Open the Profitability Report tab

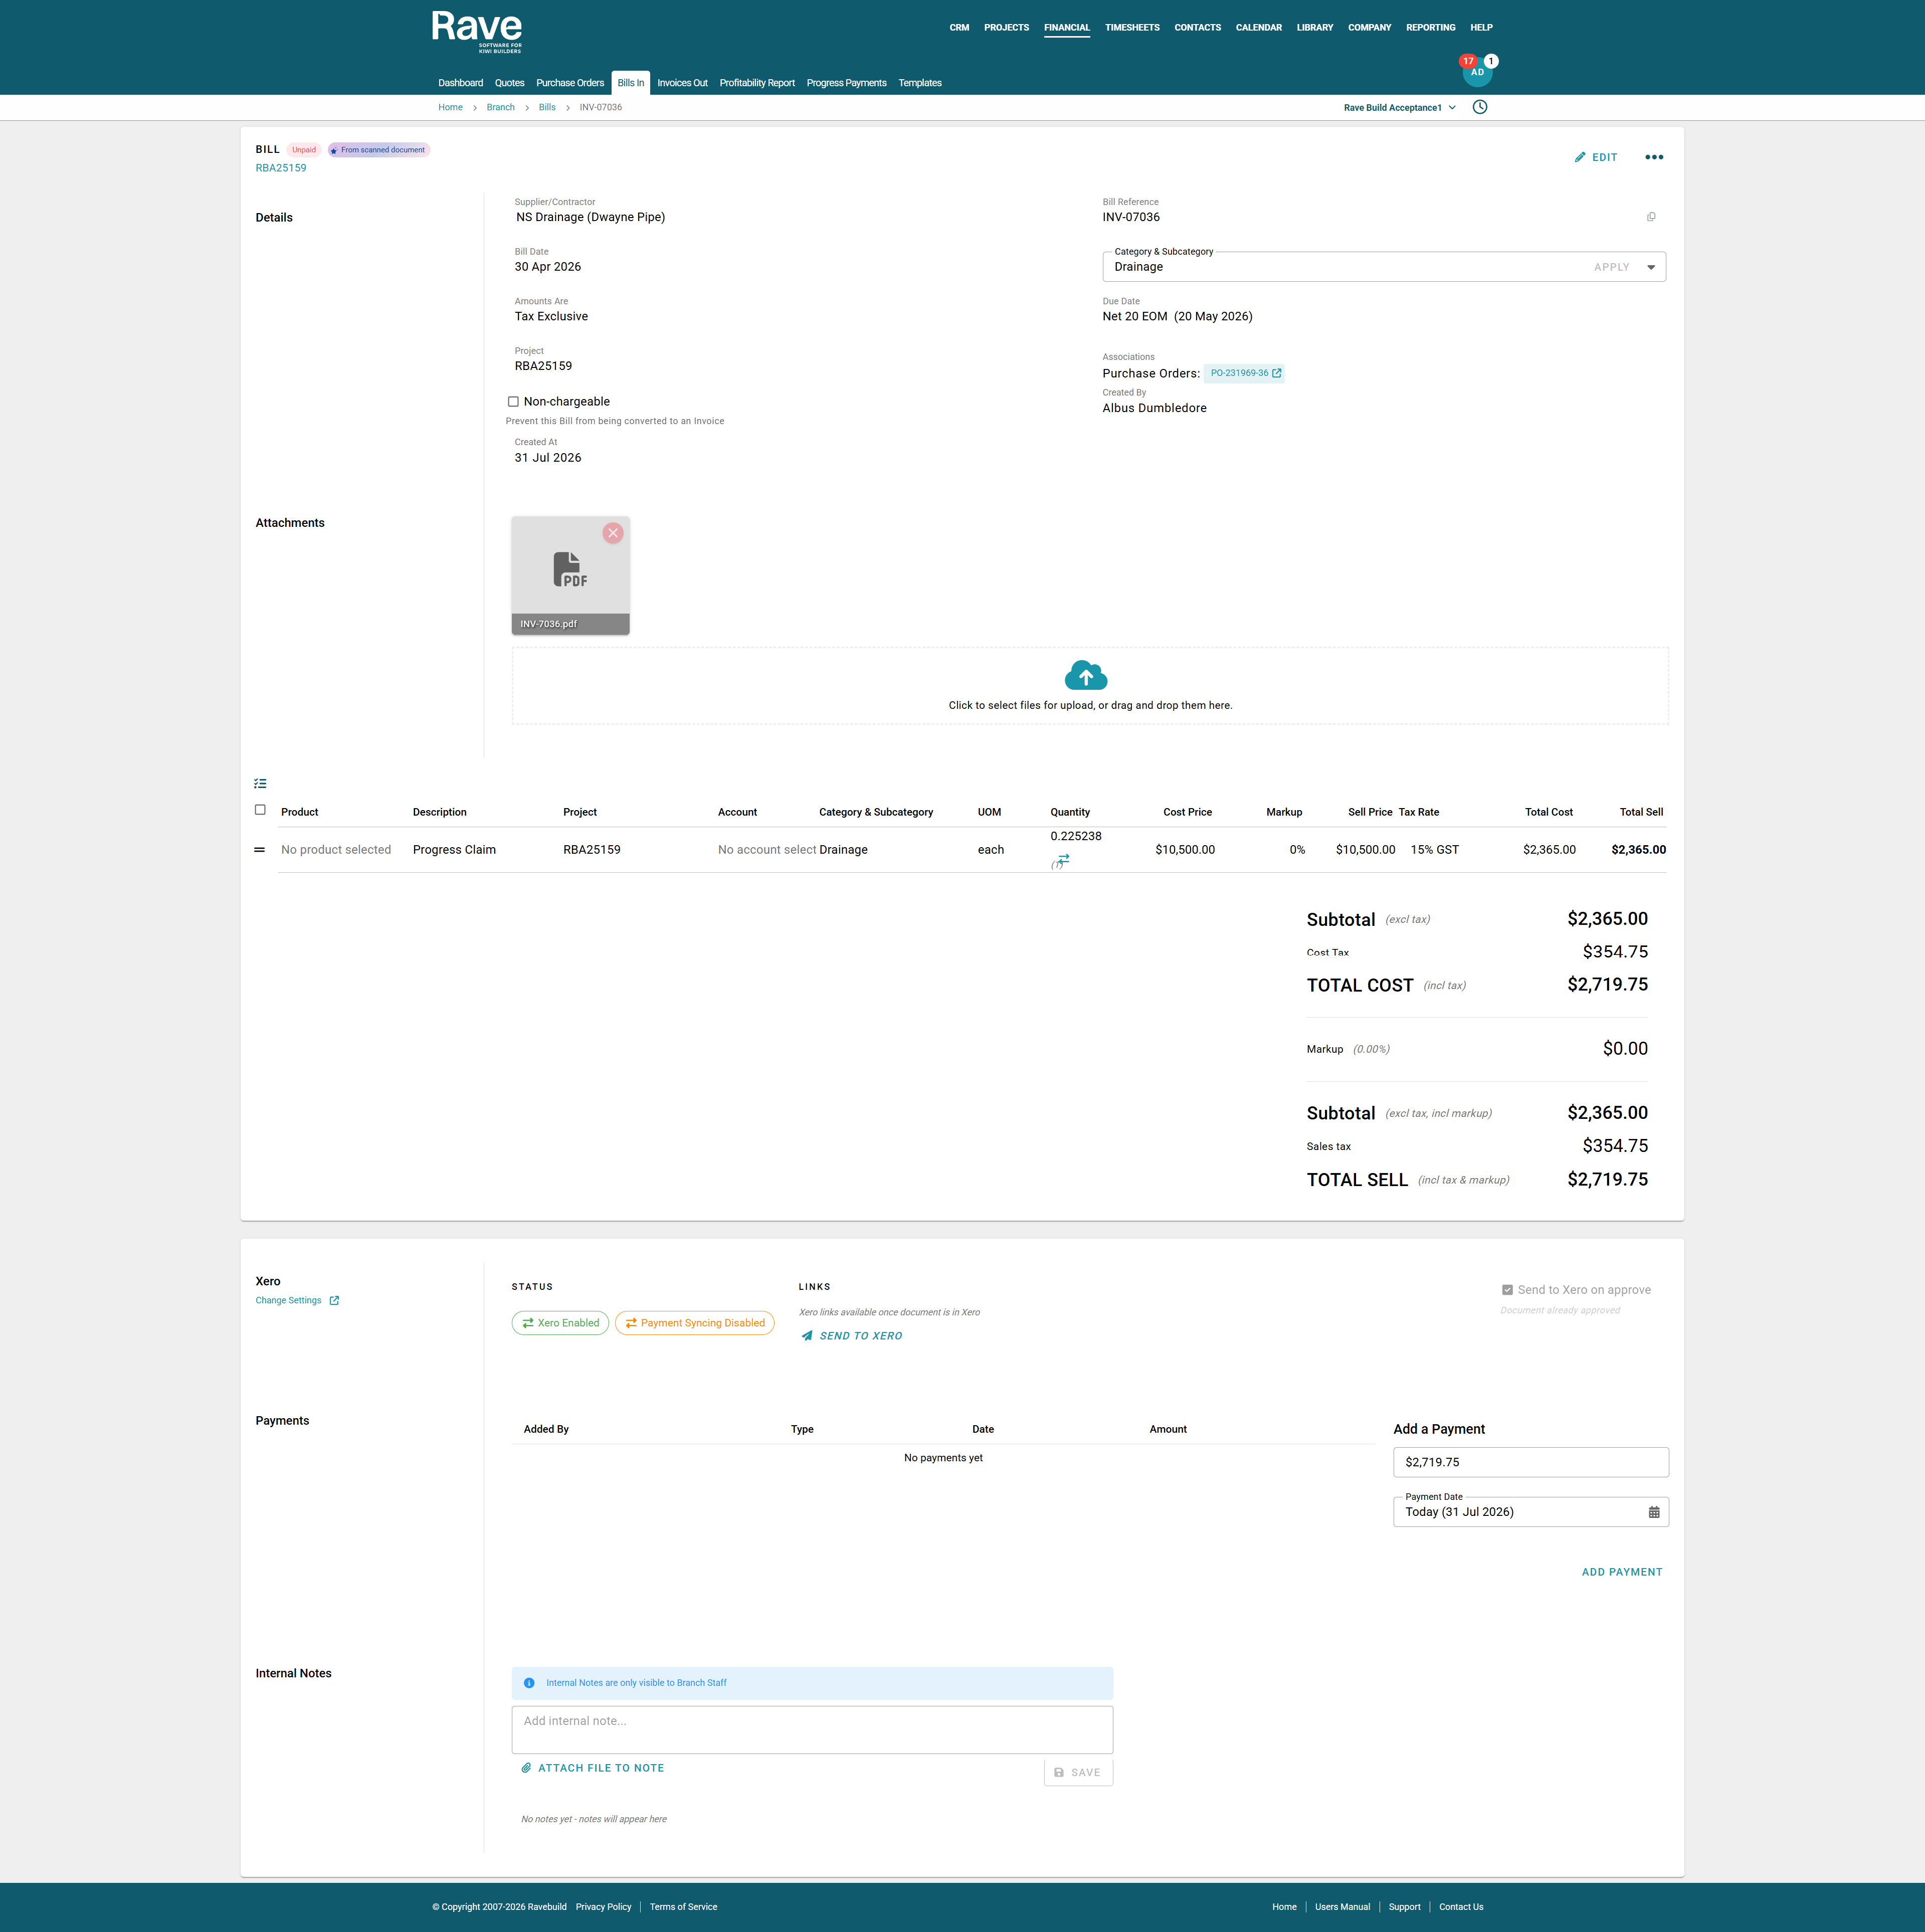pyautogui.click(x=757, y=83)
